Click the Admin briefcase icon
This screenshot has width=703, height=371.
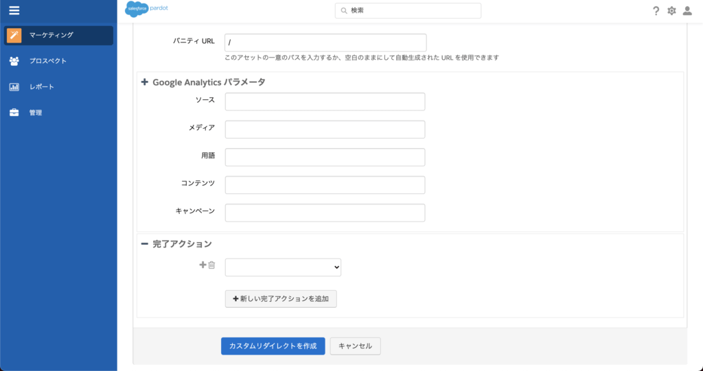point(14,112)
